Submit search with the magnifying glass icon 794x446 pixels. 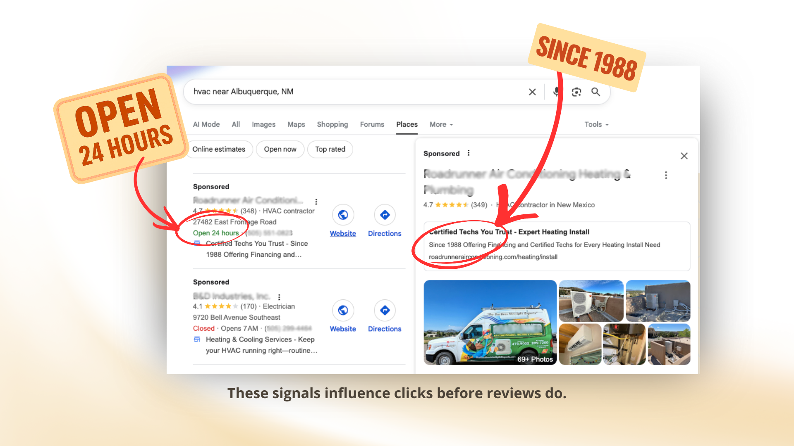coord(595,92)
